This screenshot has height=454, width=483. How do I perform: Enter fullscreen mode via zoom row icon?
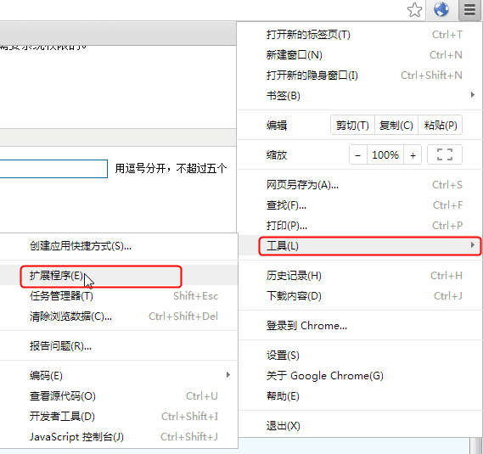tap(445, 154)
